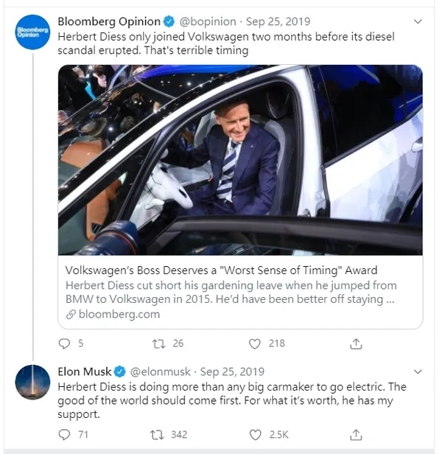Screen dimensions: 442x454
Task: Open the "Worst Sense of Timing" Award headline
Action: (221, 270)
